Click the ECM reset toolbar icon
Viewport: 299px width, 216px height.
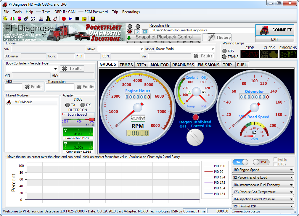click(x=33, y=18)
